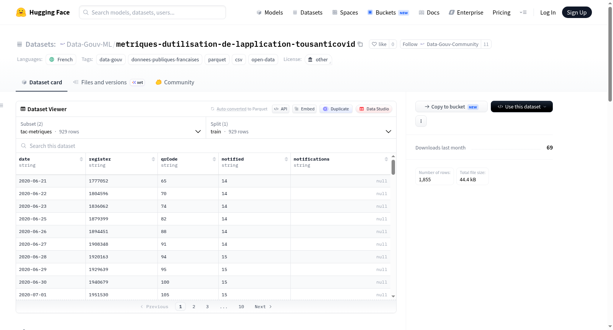Go to page 2 of the table
This screenshot has width=613, height=330.
coord(194,307)
